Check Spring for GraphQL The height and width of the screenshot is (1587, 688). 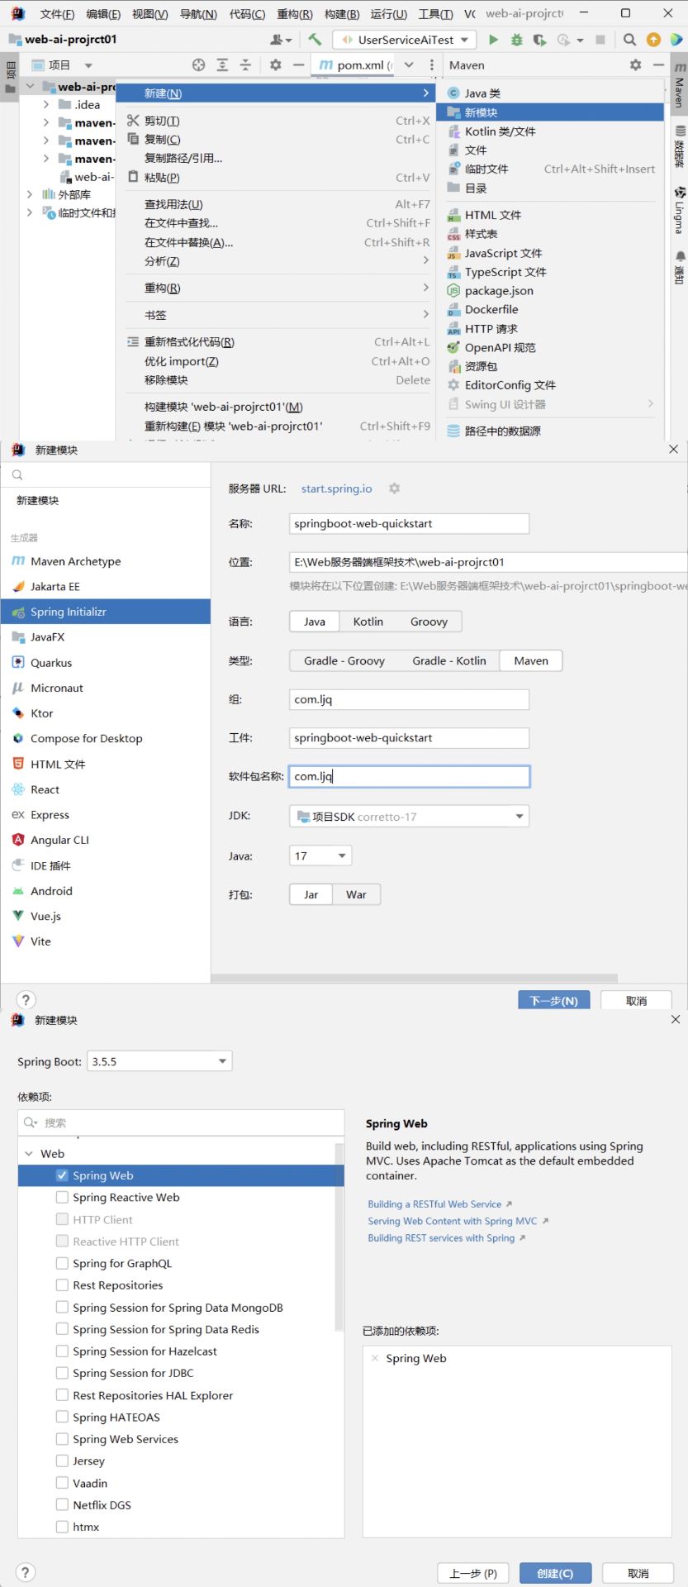pyautogui.click(x=62, y=1263)
